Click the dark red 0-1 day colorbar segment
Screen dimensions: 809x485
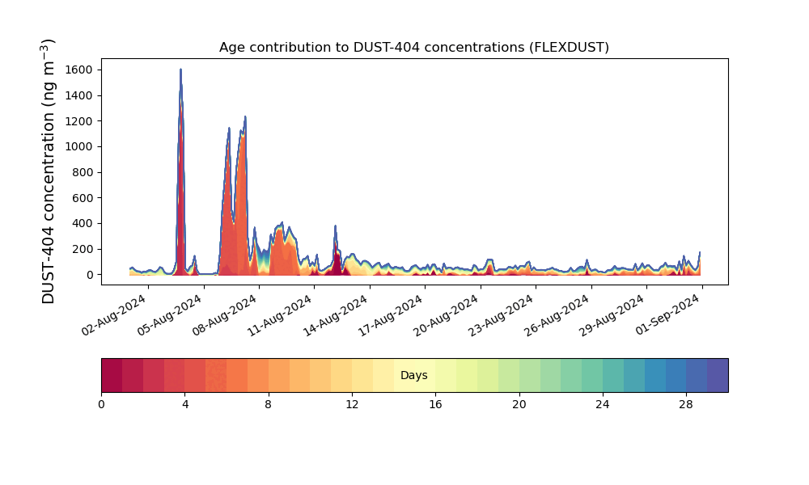click(x=112, y=375)
